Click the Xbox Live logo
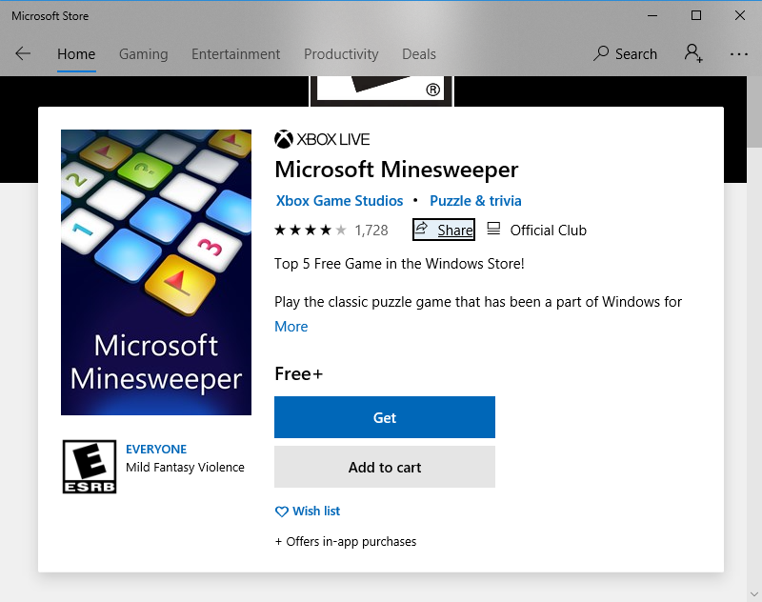Viewport: 762px width, 602px height. coord(322,139)
